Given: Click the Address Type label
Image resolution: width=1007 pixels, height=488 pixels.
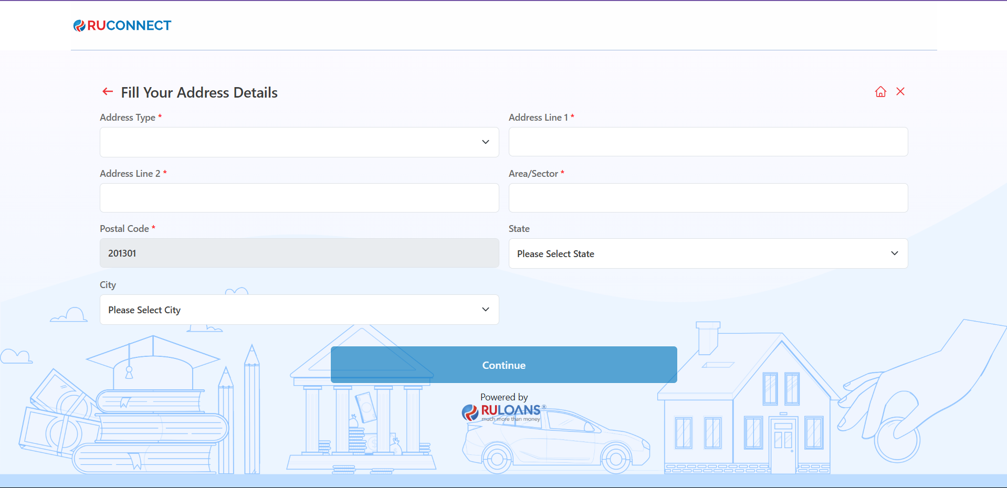Looking at the screenshot, I should coord(128,118).
